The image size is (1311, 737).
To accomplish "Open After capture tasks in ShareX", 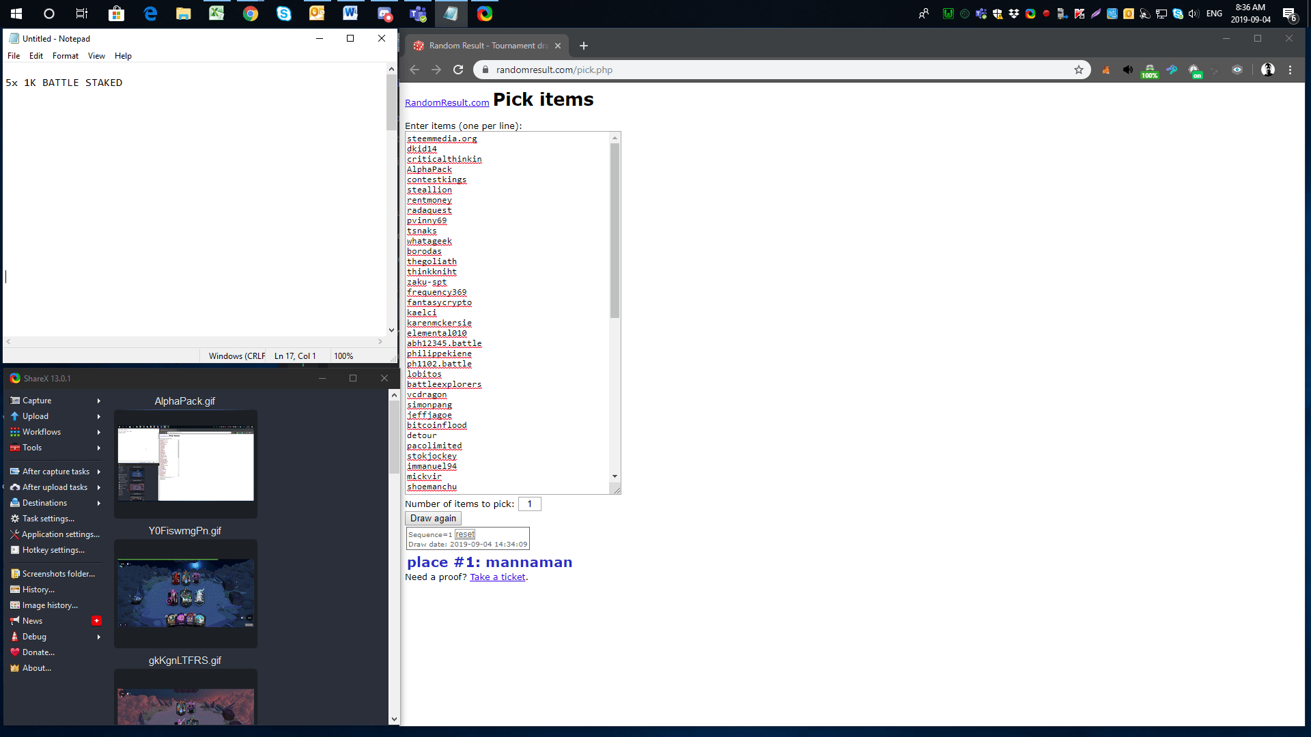I will click(x=55, y=472).
